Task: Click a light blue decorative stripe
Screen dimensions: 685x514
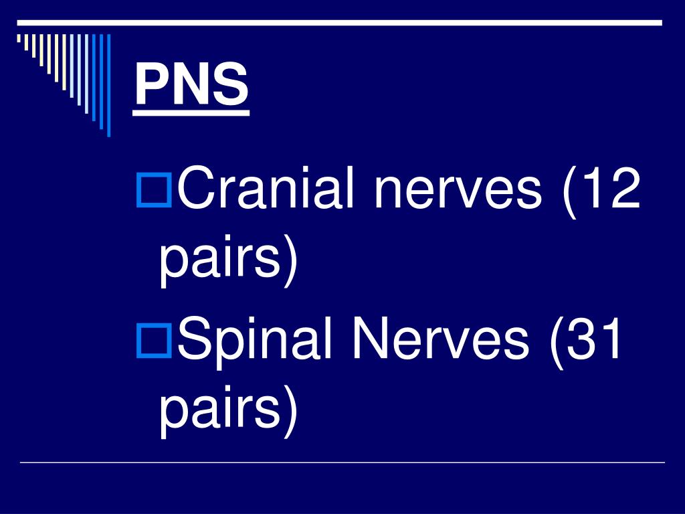Action: 79,70
